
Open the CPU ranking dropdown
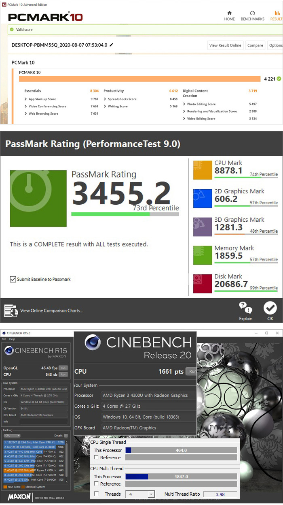coord(12,436)
